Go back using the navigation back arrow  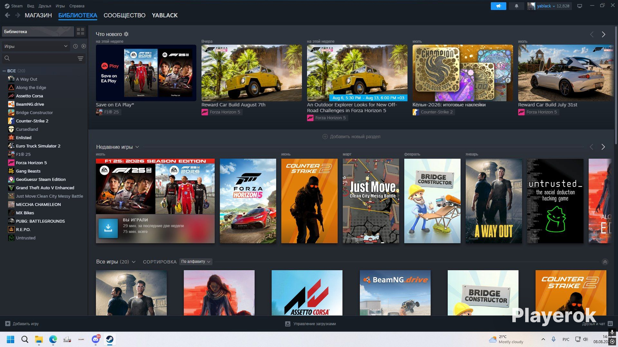(x=7, y=15)
